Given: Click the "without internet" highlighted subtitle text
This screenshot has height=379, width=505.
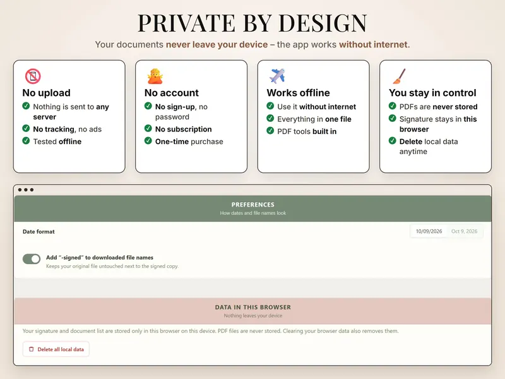Looking at the screenshot, I should pos(373,44).
